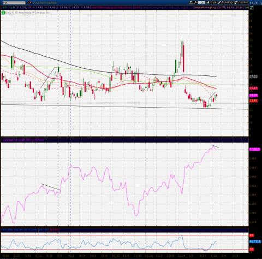This screenshot has width=262, height=259.
Task: Open the Studies menu in toolbar
Action: [241, 3]
